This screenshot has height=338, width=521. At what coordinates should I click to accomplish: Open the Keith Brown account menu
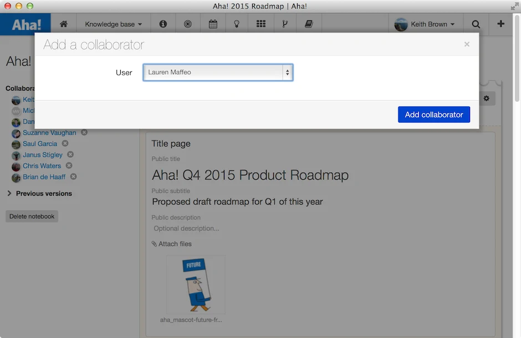pos(425,24)
